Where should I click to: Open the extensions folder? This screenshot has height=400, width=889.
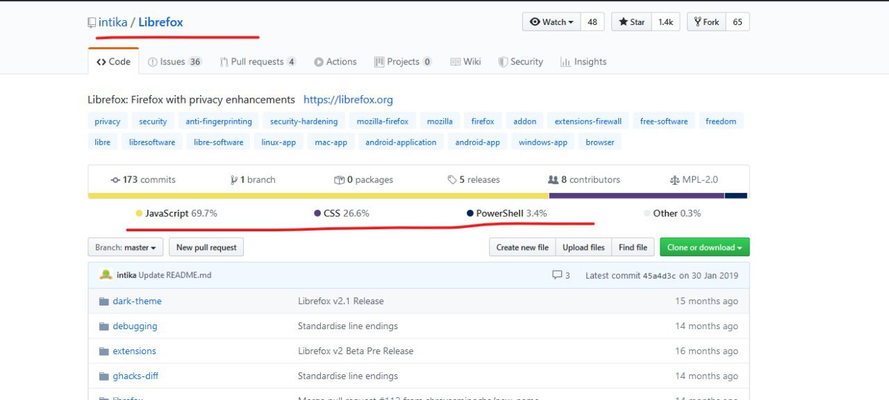click(x=134, y=351)
